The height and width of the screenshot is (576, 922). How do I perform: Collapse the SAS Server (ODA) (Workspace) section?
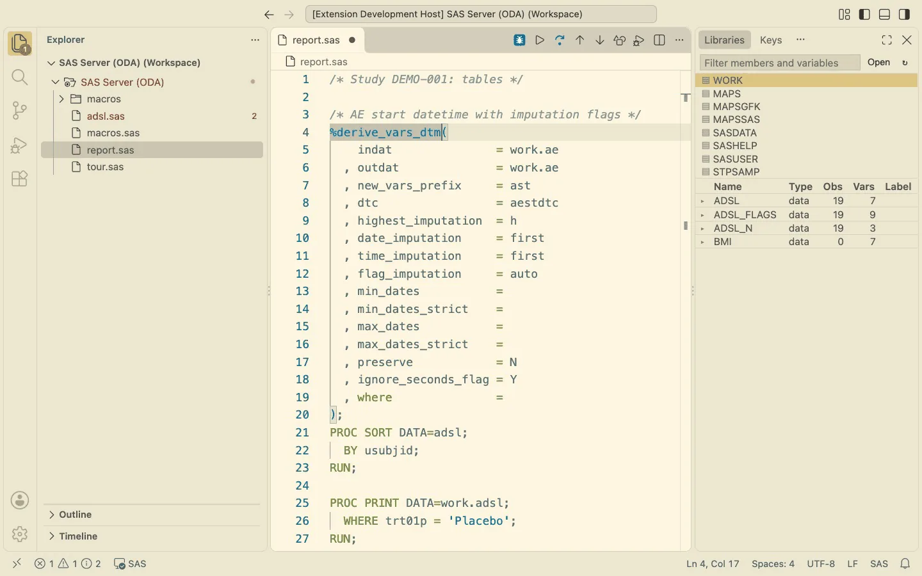[x=51, y=63]
